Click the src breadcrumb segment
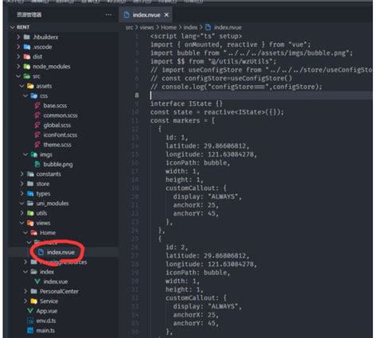The height and width of the screenshot is (338, 377). [x=130, y=28]
